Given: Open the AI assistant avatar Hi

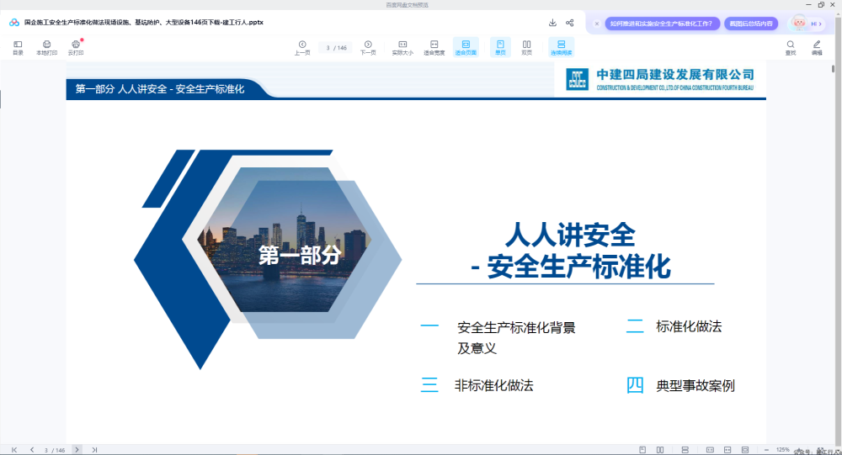Looking at the screenshot, I should (807, 24).
